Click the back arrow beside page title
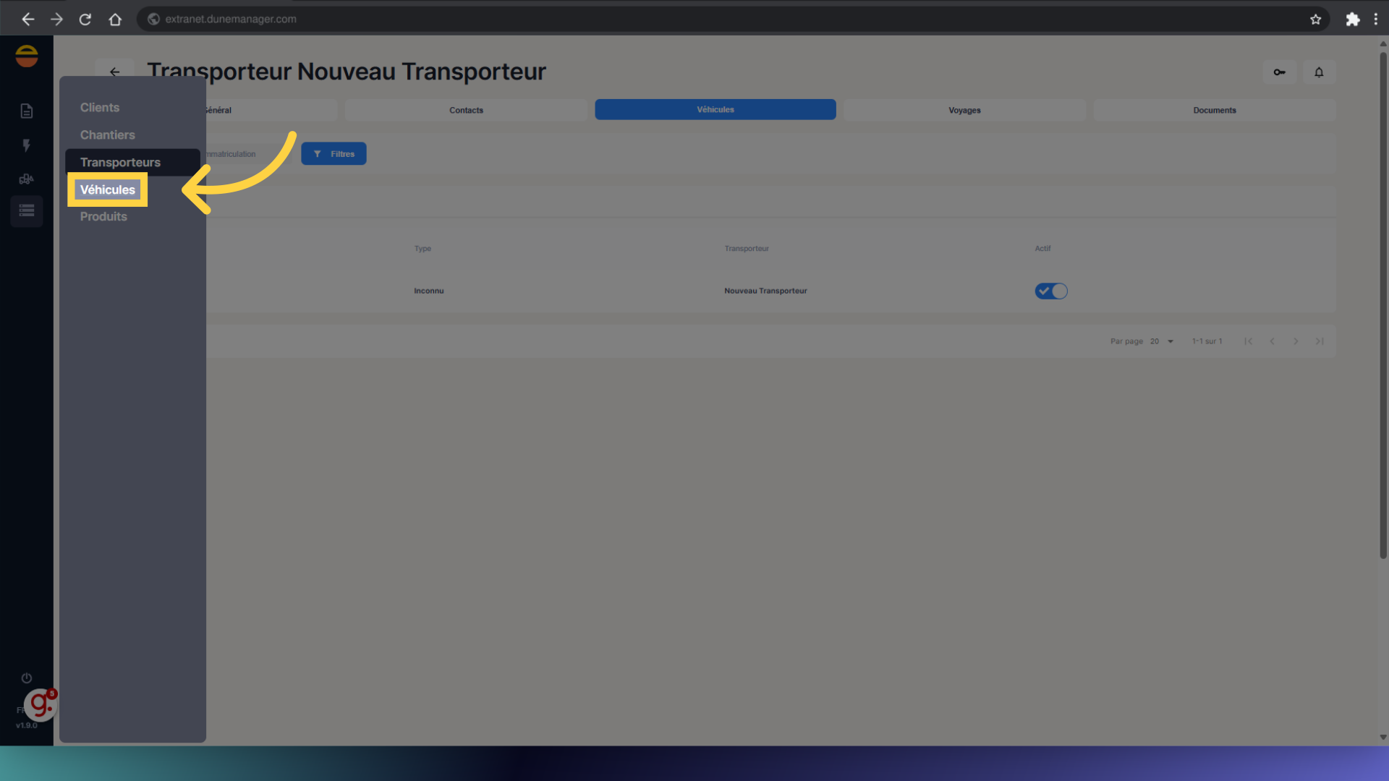Image resolution: width=1389 pixels, height=781 pixels. pos(114,72)
